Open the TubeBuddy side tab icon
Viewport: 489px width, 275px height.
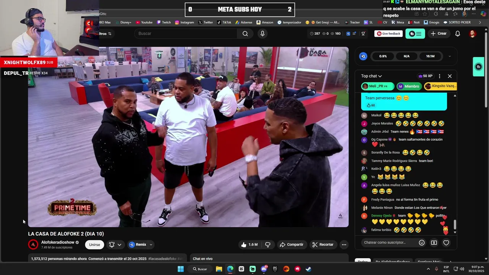click(x=479, y=67)
